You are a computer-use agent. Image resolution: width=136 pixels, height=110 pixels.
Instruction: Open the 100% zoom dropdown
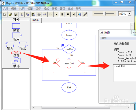129,14
